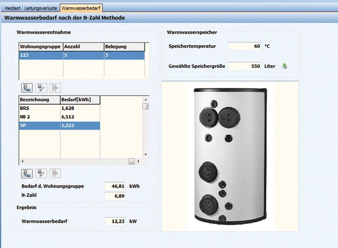
Task: Open the Leitungsverluste tab
Action: [x=41, y=8]
